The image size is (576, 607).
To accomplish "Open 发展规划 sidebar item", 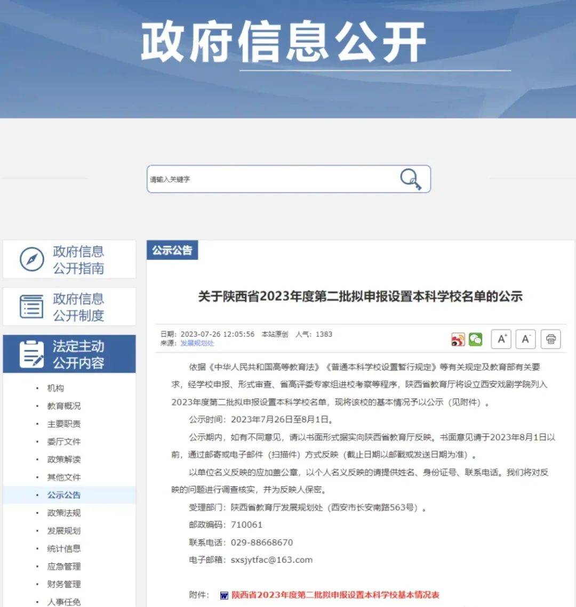I will (x=64, y=530).
